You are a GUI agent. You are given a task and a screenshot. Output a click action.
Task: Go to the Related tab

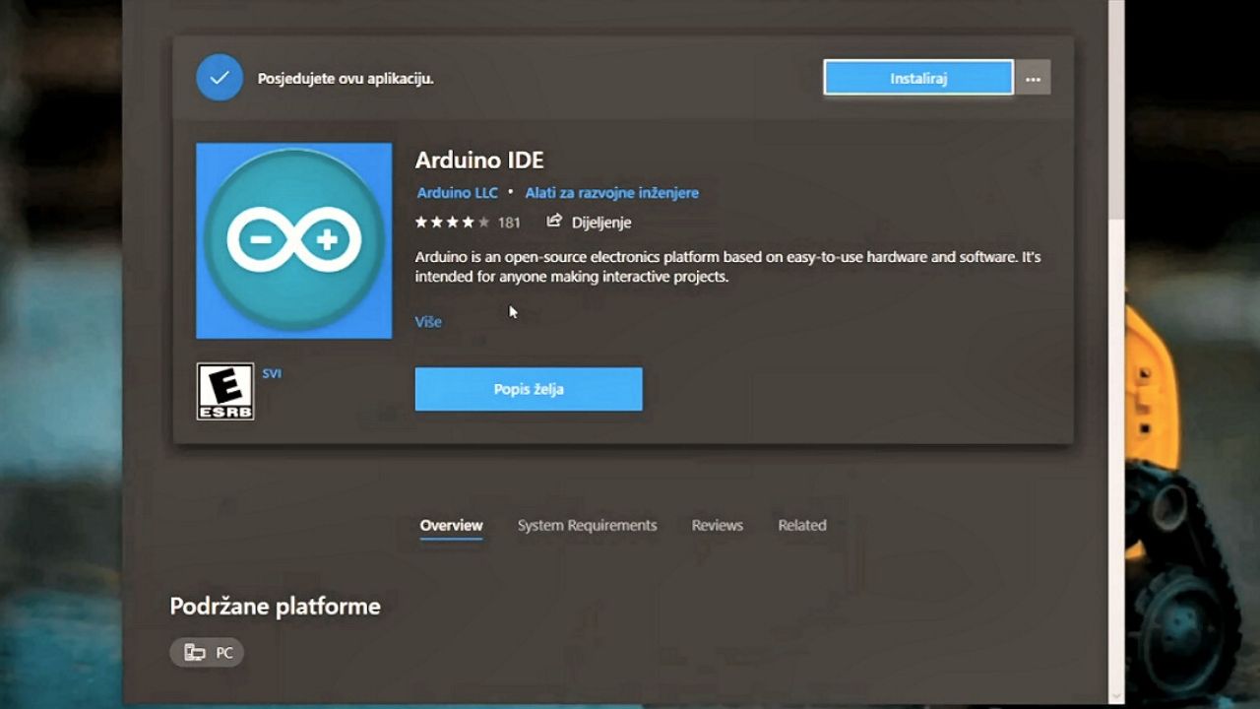pos(801,525)
